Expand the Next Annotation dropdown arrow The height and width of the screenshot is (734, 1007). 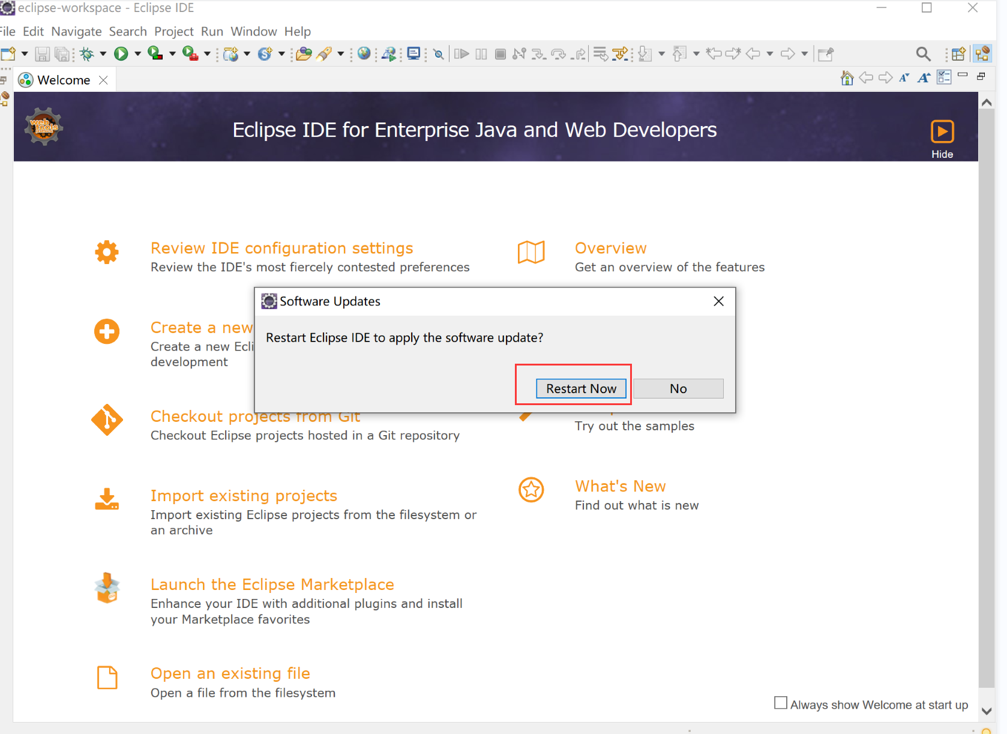coord(661,54)
